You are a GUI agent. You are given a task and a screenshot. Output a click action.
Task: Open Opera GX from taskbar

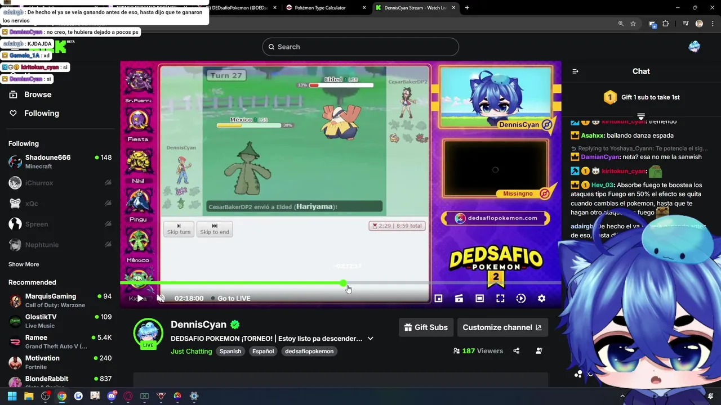coord(128,396)
